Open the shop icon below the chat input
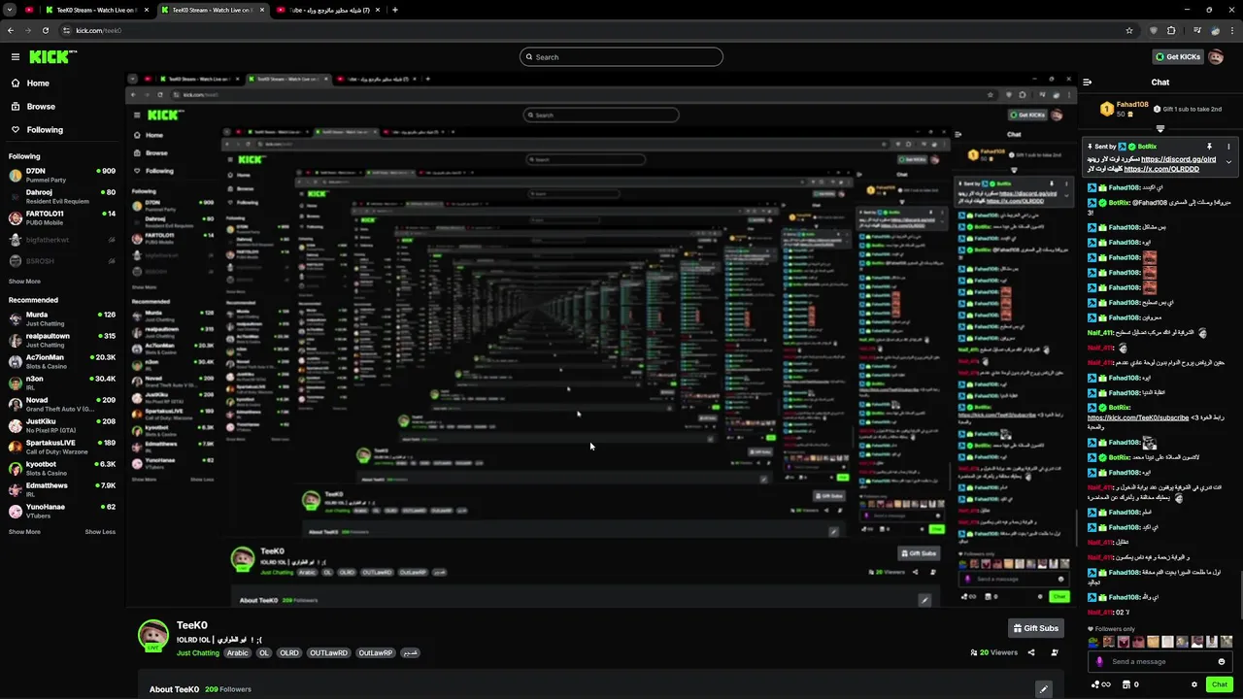Image resolution: width=1243 pixels, height=699 pixels. pos(1125,684)
